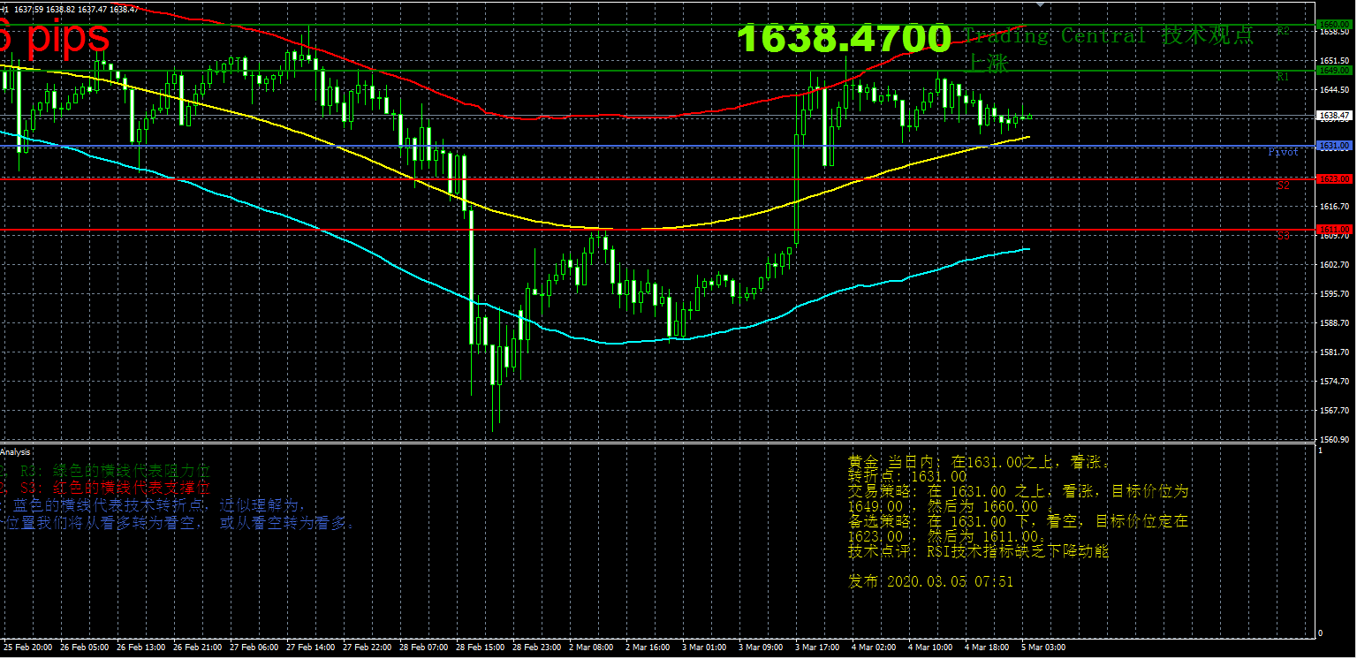
Task: Click the '27 Feb 06:00' time axis label
Action: click(254, 647)
